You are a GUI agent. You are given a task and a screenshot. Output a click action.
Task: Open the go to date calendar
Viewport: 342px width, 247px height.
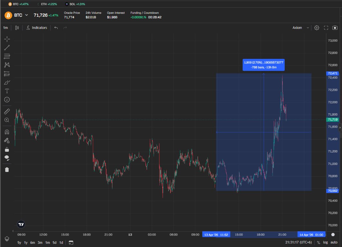pyautogui.click(x=71, y=243)
